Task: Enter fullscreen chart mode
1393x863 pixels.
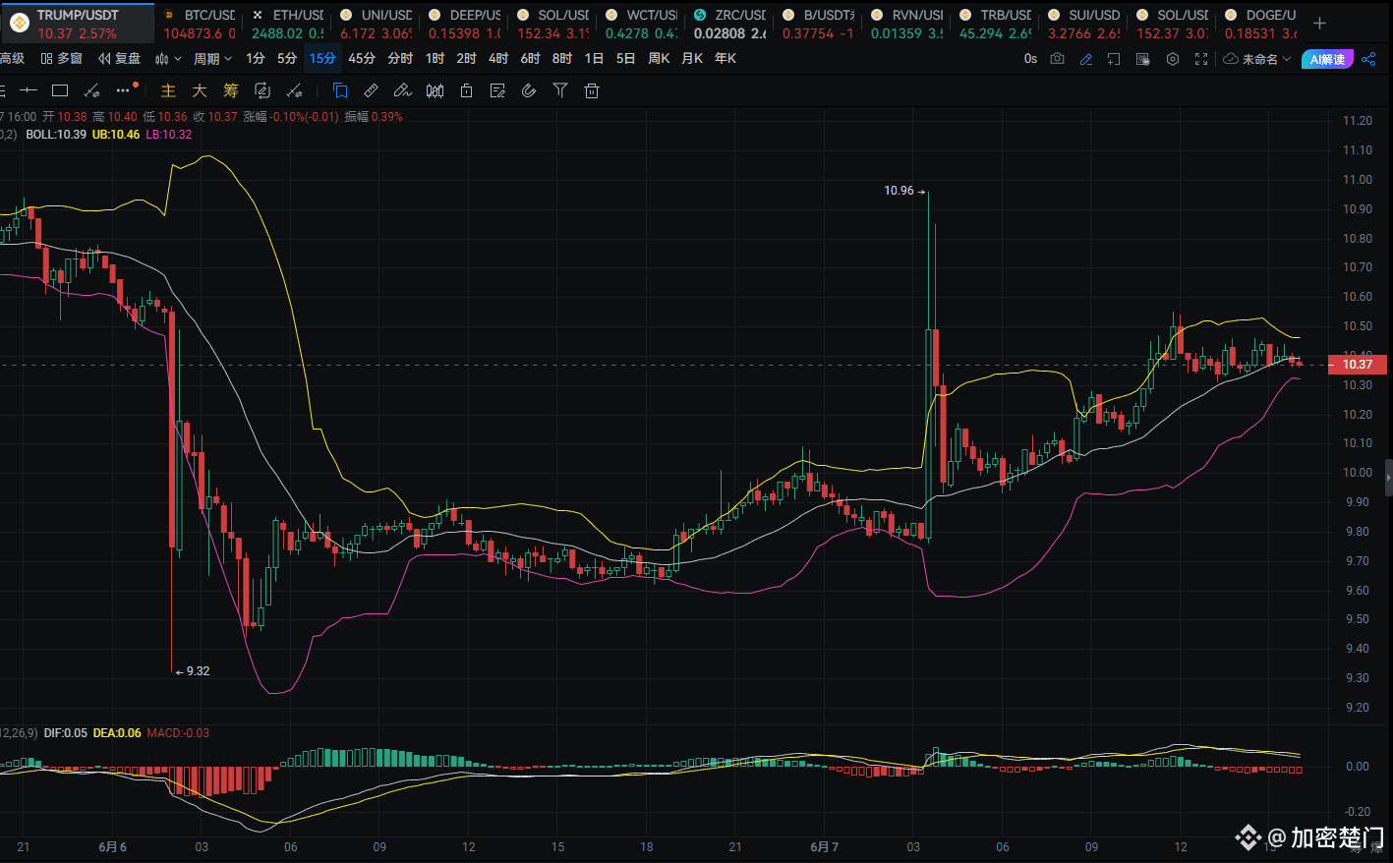Action: (1200, 59)
